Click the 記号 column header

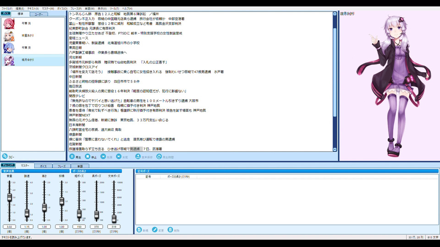148,177
